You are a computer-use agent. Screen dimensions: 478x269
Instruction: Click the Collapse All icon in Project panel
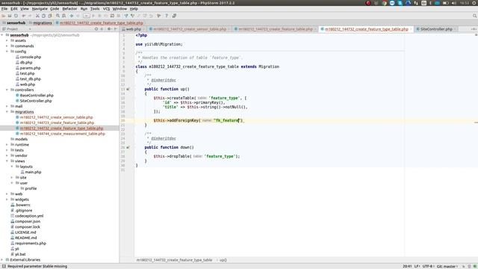[102, 29]
